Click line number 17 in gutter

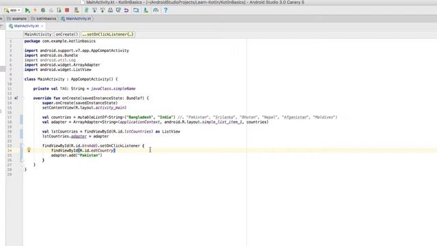coord(10,117)
